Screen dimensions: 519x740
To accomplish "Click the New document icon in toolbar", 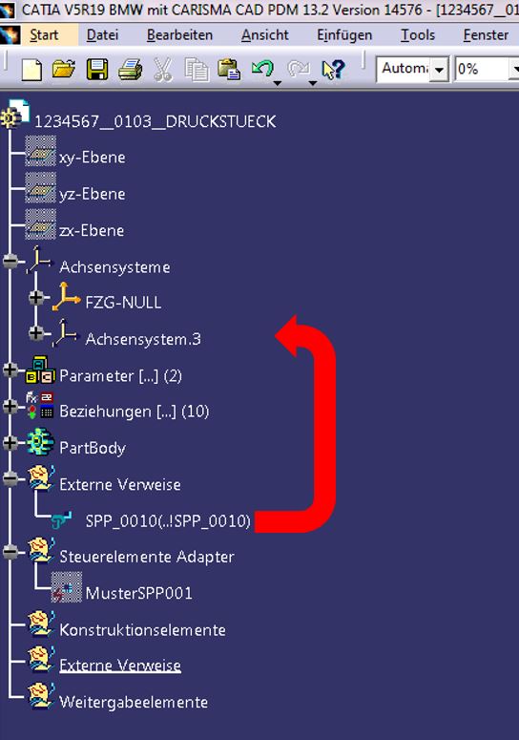I will tap(31, 71).
